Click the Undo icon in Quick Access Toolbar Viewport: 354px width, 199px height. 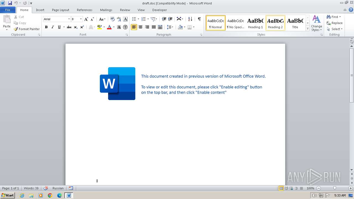point(16,3)
